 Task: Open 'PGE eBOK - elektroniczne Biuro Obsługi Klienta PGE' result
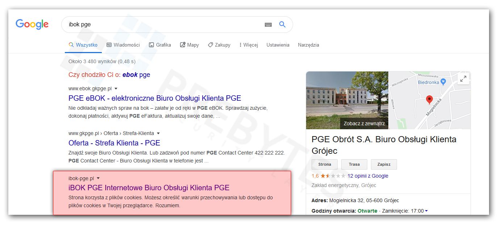pyautogui.click(x=155, y=98)
